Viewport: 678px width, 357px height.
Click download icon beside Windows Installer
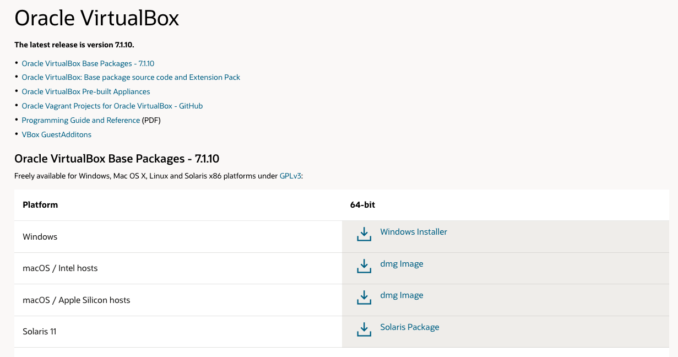click(x=364, y=235)
